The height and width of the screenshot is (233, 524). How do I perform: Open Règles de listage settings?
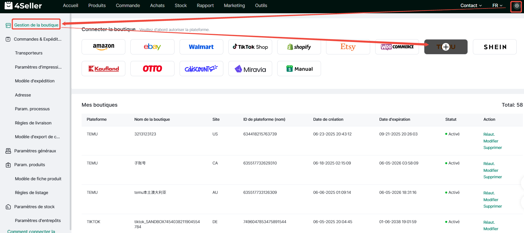[32, 193]
